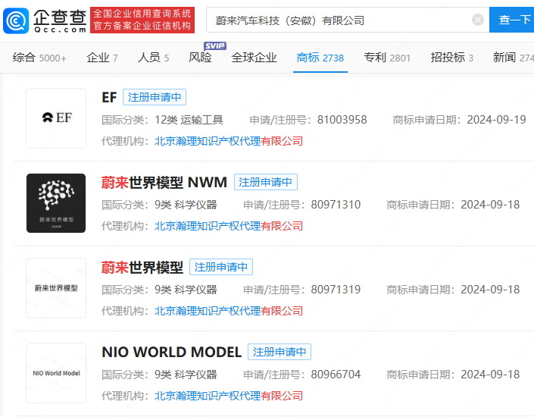
Task: Click the Qcc 企查查 logo
Action: 44,20
